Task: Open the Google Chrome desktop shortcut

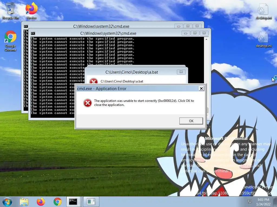Action: (11, 41)
